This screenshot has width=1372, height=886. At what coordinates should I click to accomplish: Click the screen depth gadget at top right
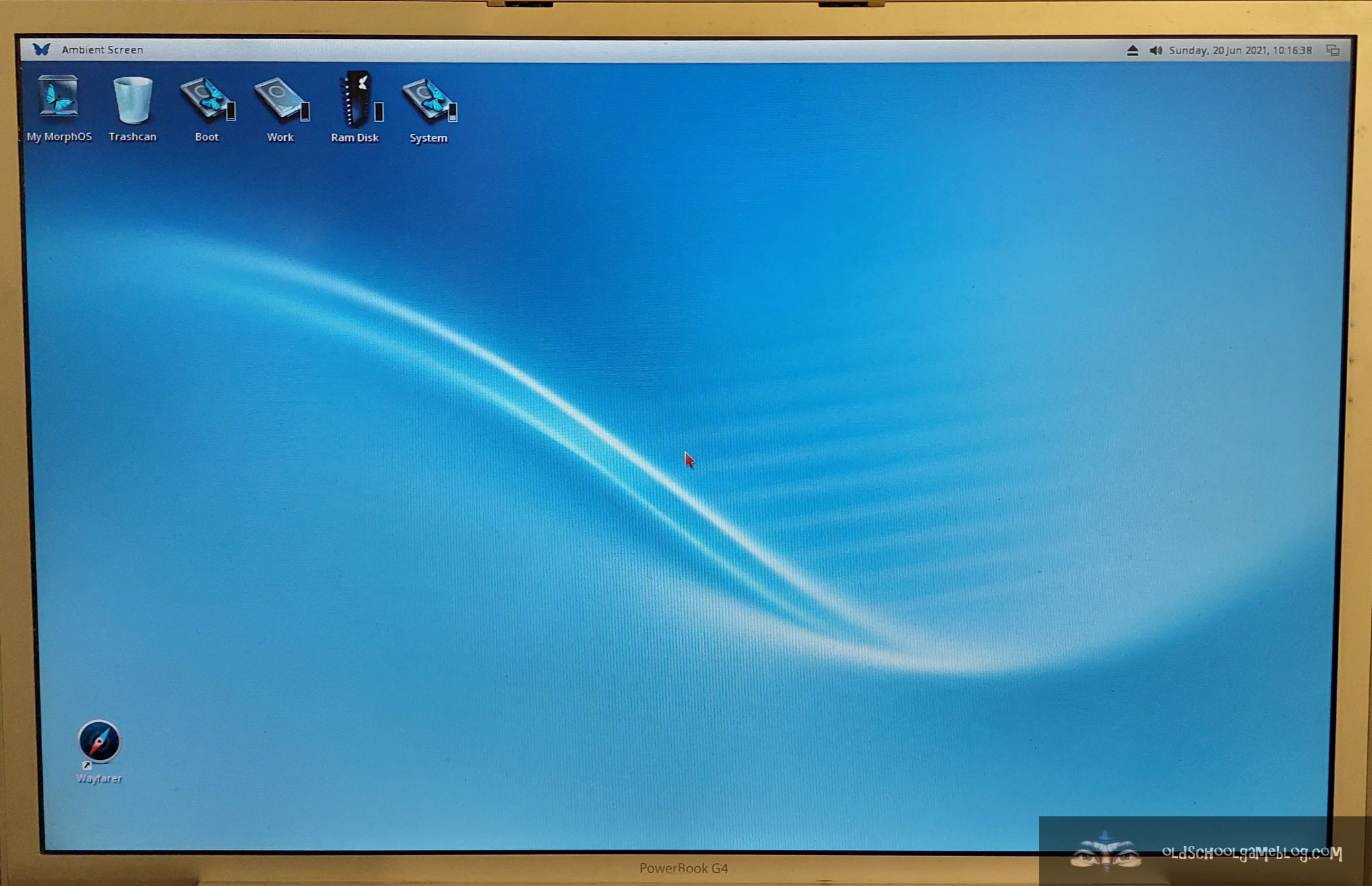point(1332,51)
